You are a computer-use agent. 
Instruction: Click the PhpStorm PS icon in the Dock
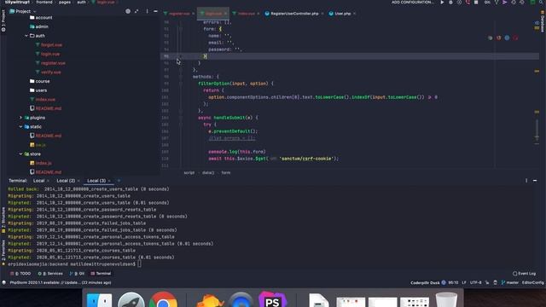point(272,299)
